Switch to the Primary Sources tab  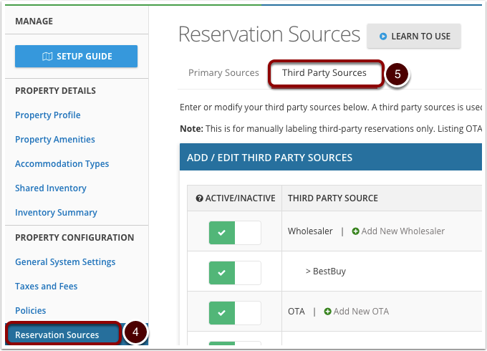223,72
